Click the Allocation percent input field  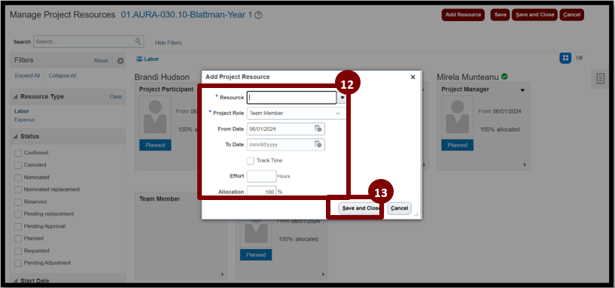coord(262,192)
